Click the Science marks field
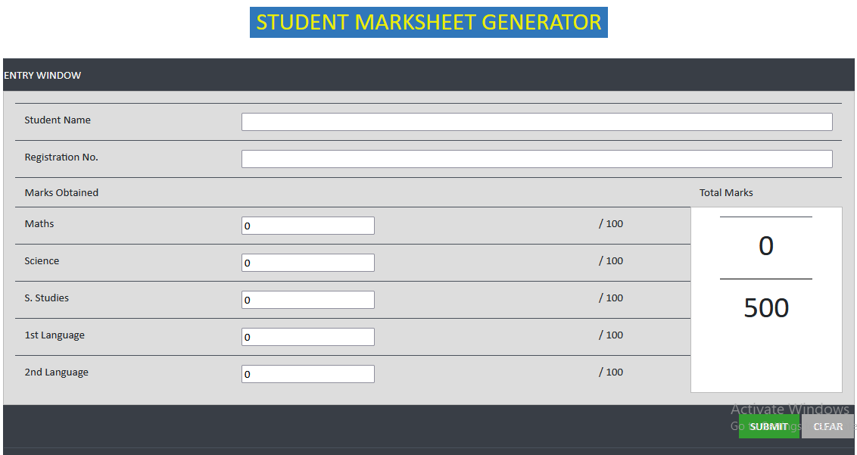Screen dimensions: 857x455 tap(307, 263)
